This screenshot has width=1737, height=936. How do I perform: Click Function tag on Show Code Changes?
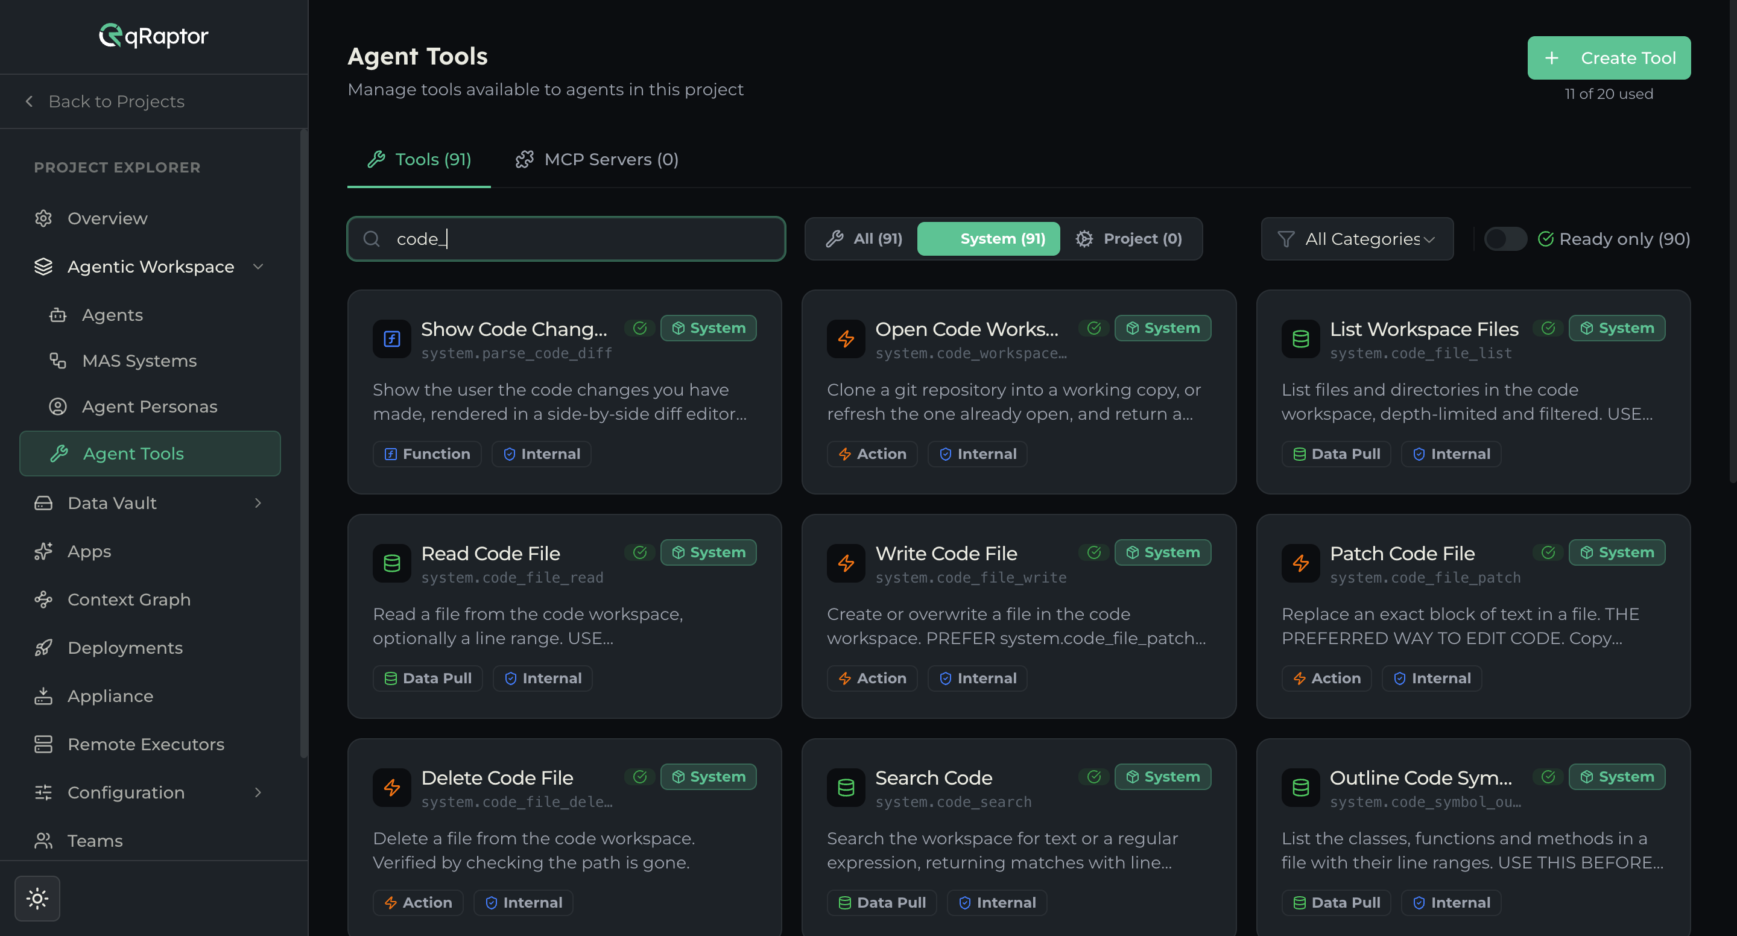pos(427,455)
